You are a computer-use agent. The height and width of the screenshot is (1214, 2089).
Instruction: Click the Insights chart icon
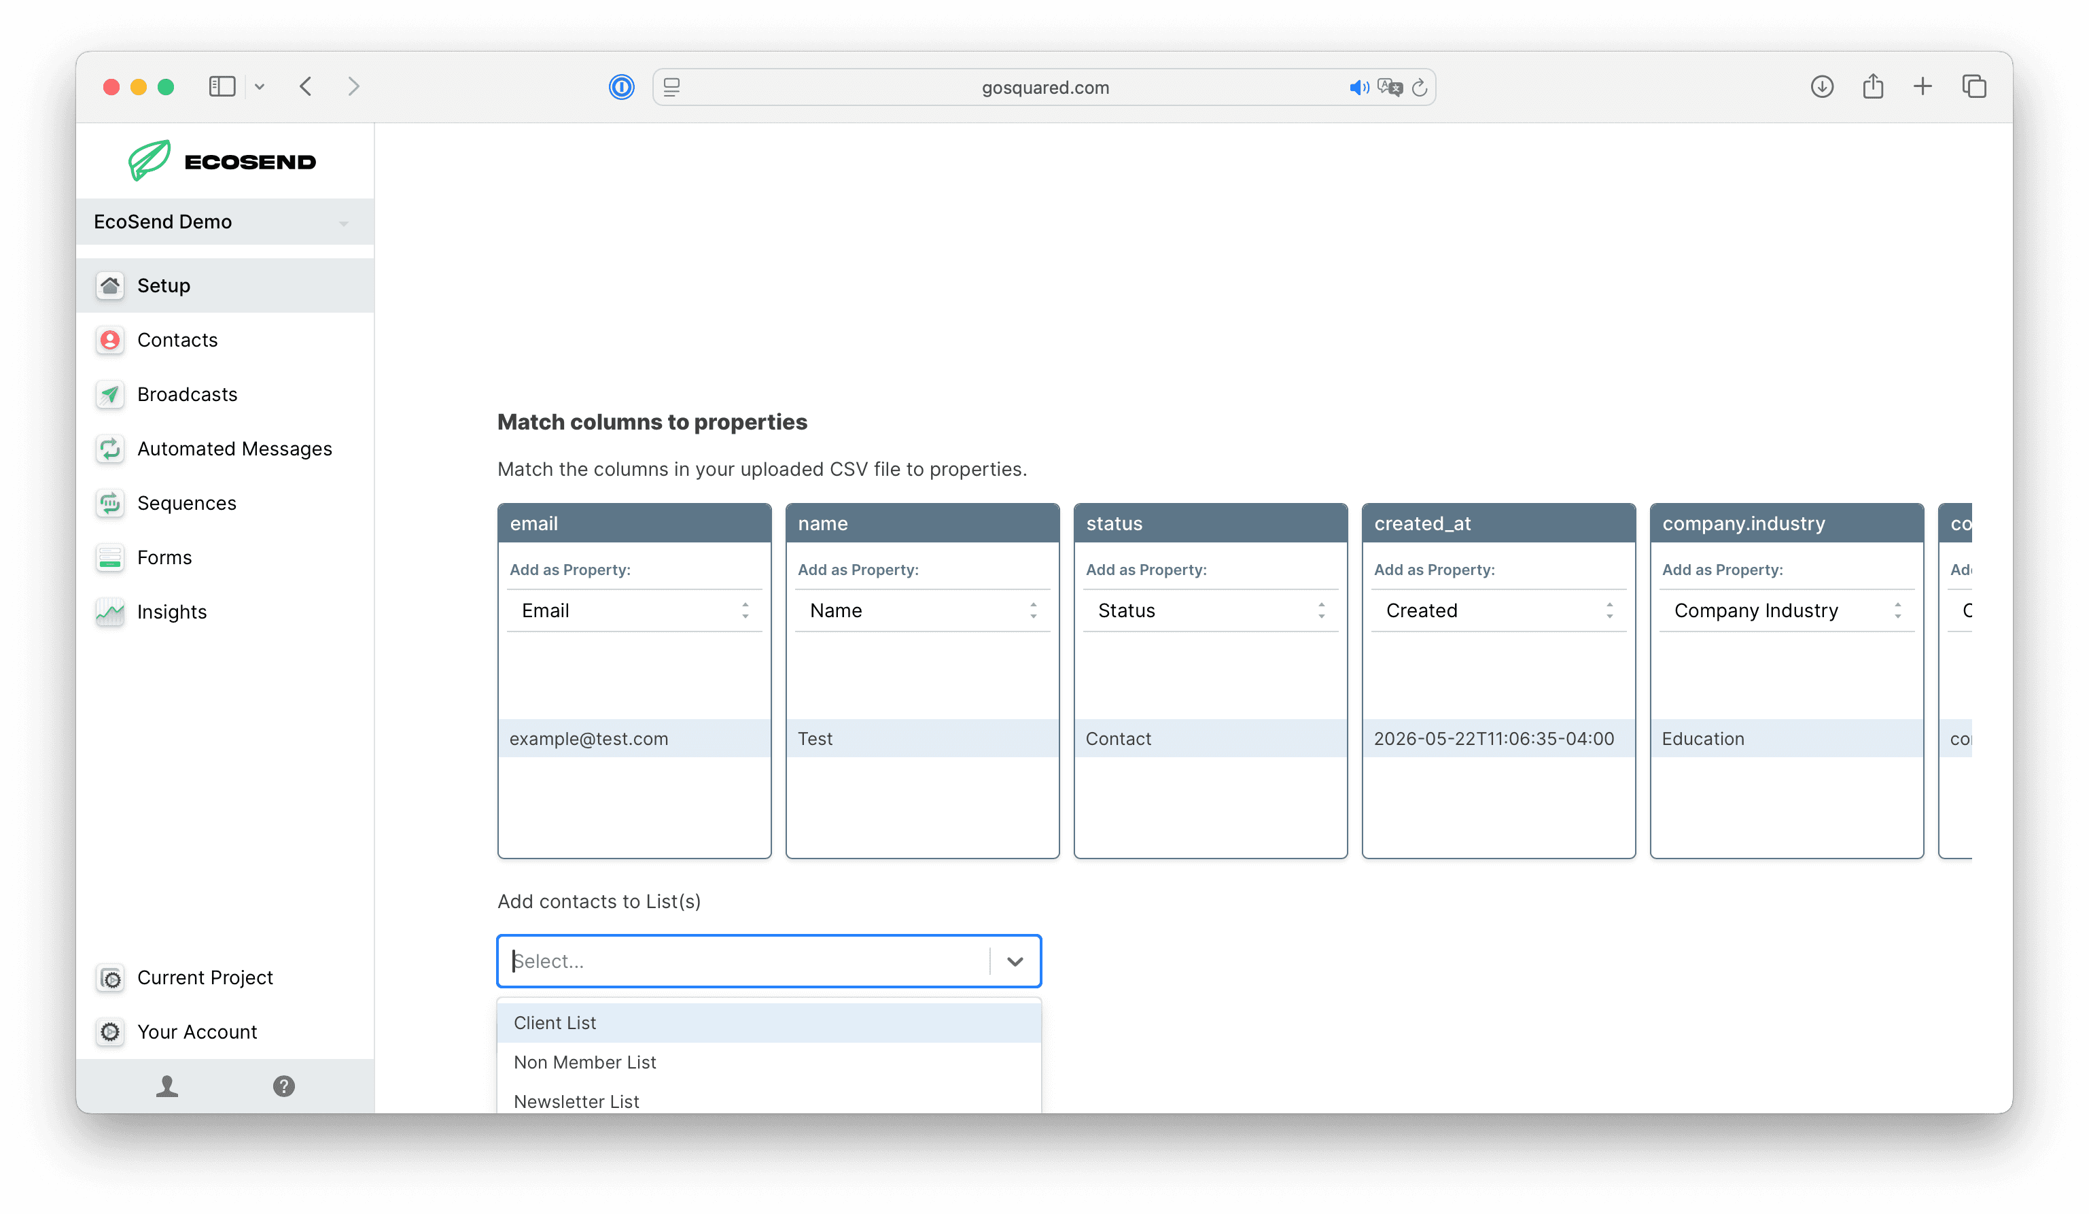coord(110,612)
